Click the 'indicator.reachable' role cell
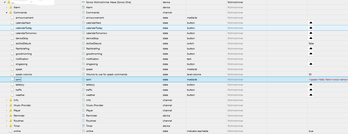Screen dimensions: 348x134 [198, 131]
